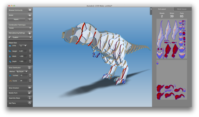Screen dimensions: 199x117
Task: Select the Cut Layout tab
Action: pos(163,9)
